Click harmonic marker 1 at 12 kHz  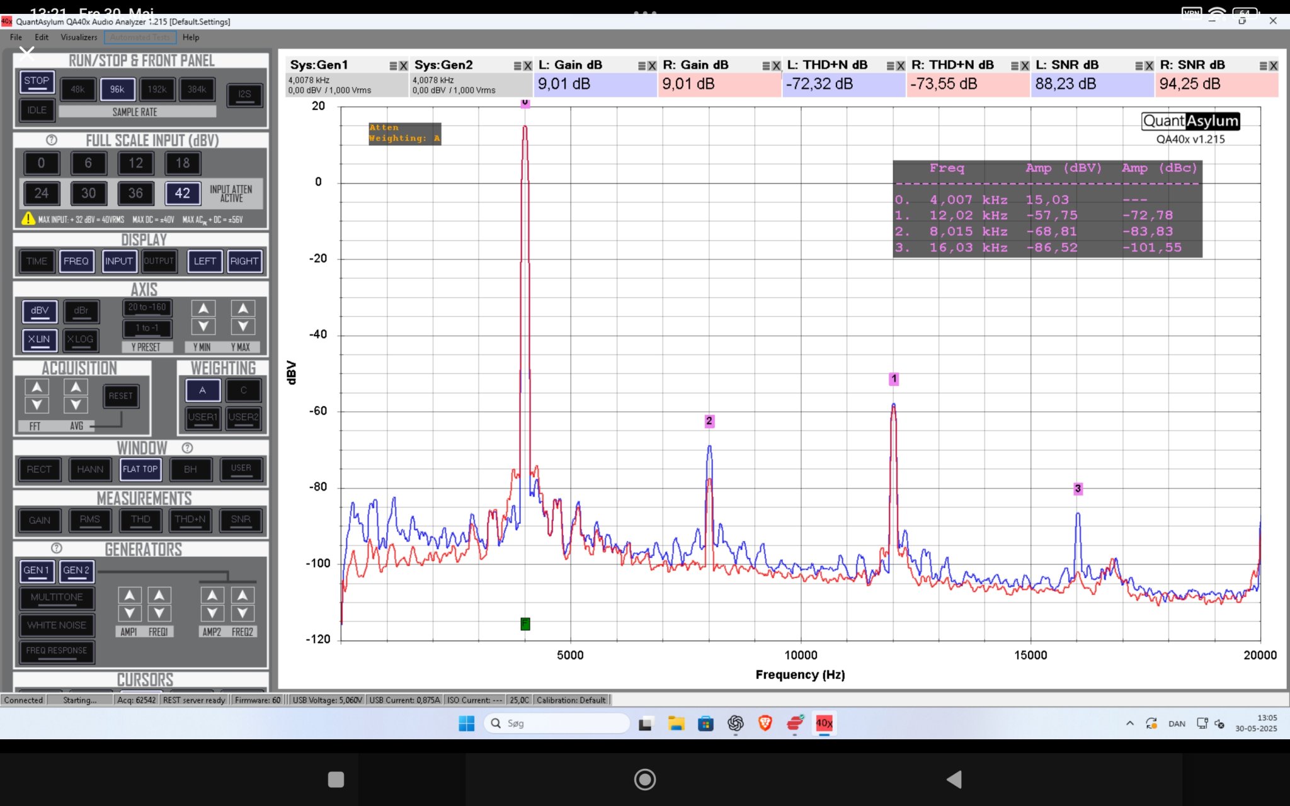pos(894,379)
